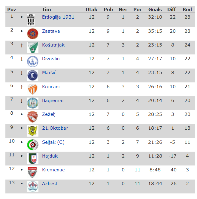Click the Maršić club logo
The height and width of the screenshot is (199, 197).
coord(32,75)
